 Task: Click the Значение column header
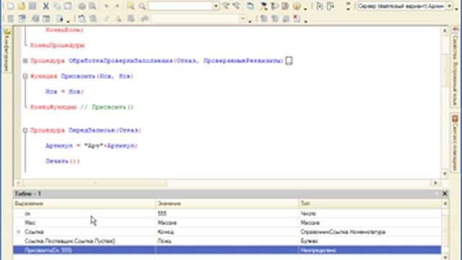tap(227, 204)
